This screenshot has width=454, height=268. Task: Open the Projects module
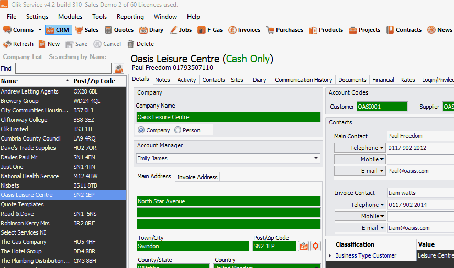click(364, 30)
